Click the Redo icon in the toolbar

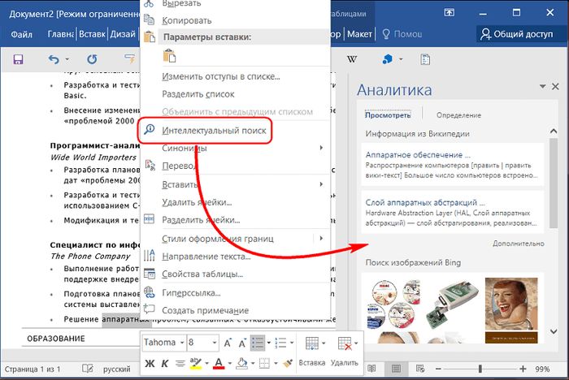click(92, 59)
